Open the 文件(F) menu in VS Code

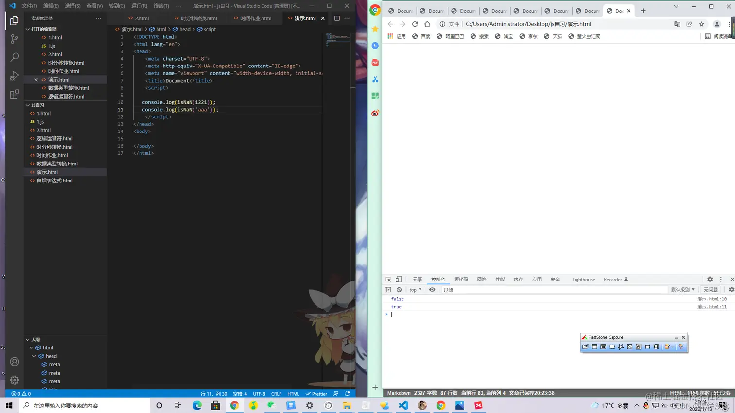click(x=29, y=6)
